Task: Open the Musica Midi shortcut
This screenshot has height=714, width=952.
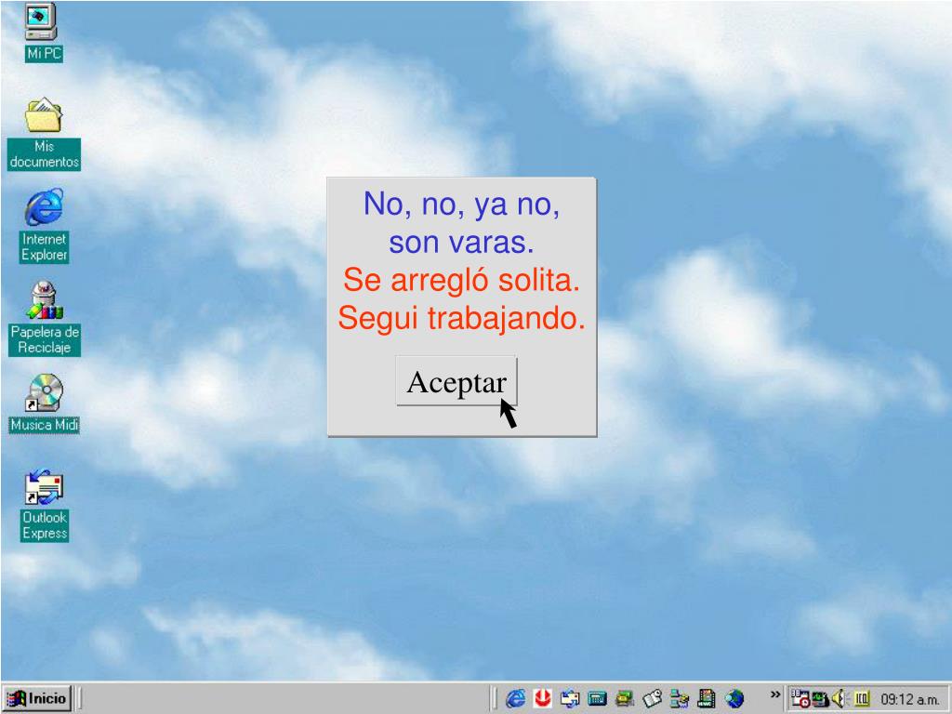Action: [x=44, y=403]
